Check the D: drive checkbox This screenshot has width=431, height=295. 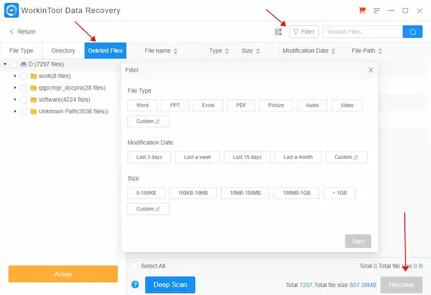tap(13, 64)
